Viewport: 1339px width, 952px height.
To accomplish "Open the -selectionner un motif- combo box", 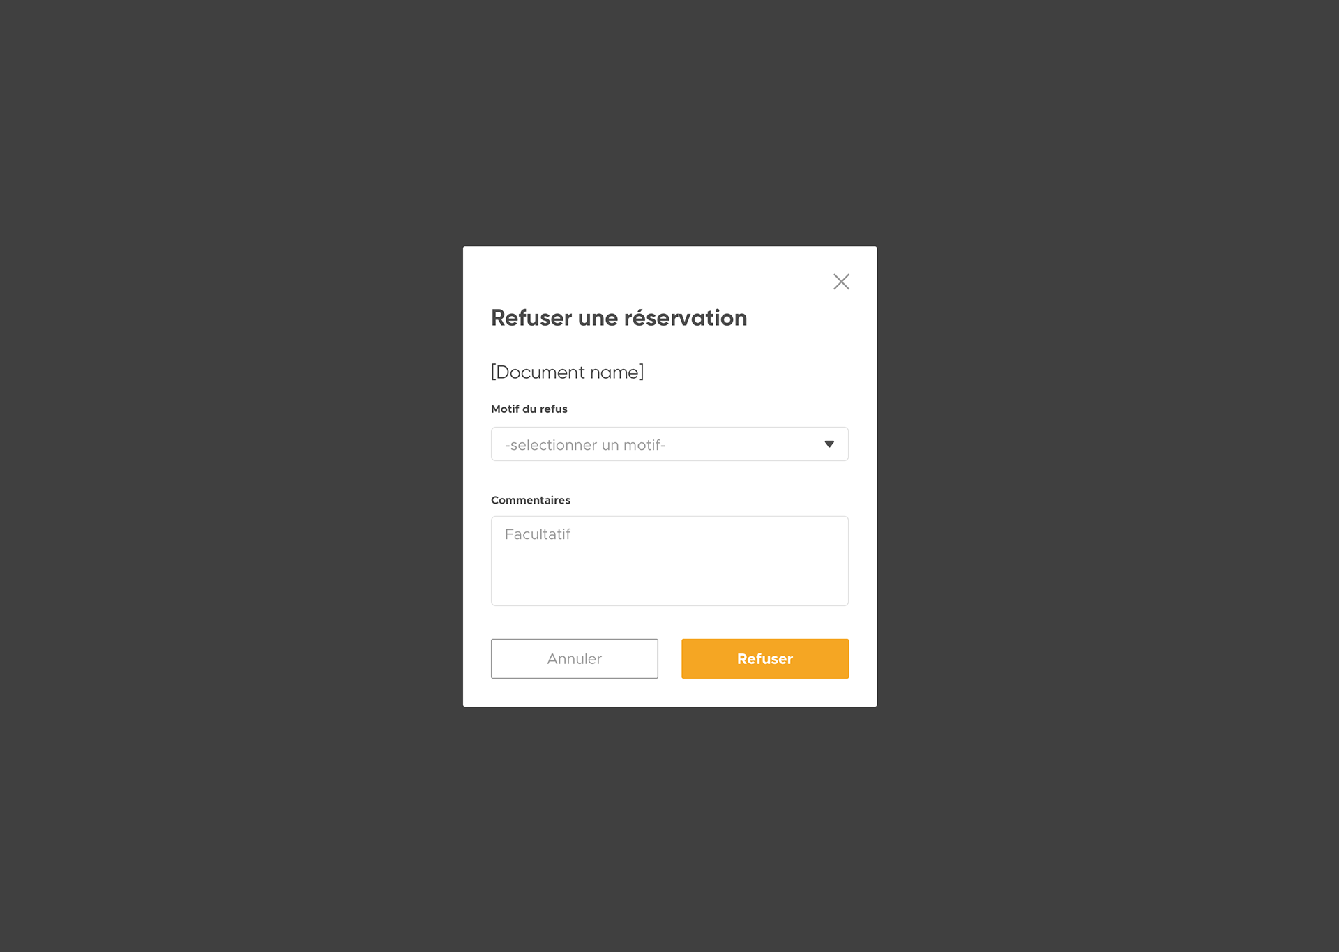I will (x=669, y=444).
